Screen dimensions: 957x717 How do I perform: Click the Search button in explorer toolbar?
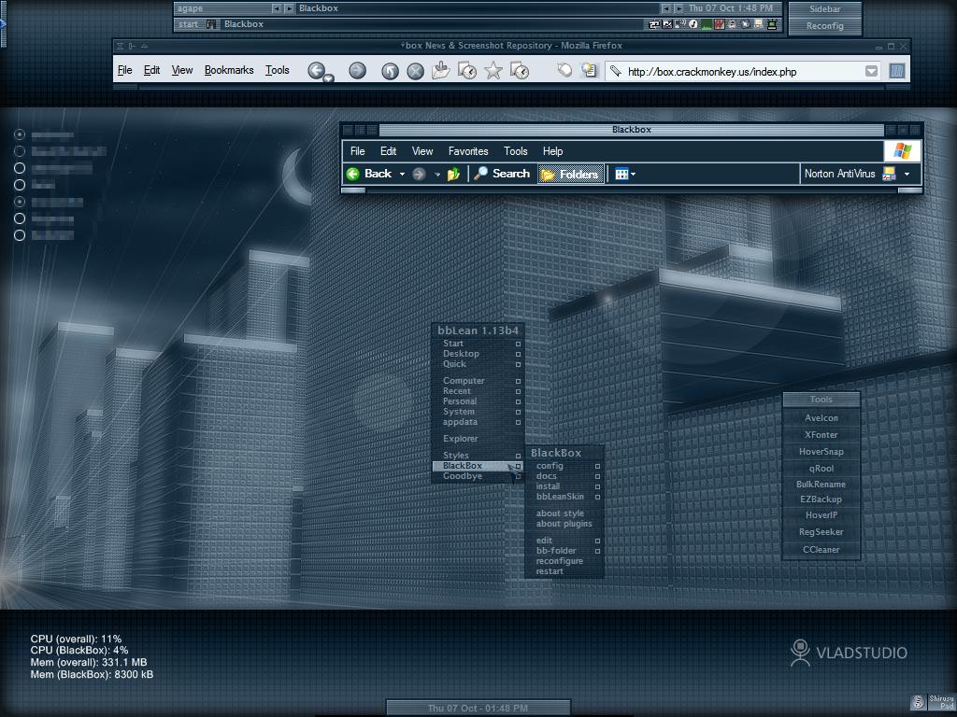pos(502,174)
